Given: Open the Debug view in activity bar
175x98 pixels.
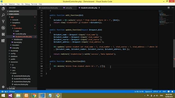Looking at the screenshot, I should click(x=3, y=28).
